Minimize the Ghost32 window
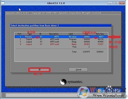The width and height of the screenshot is (128, 99). 110,3
